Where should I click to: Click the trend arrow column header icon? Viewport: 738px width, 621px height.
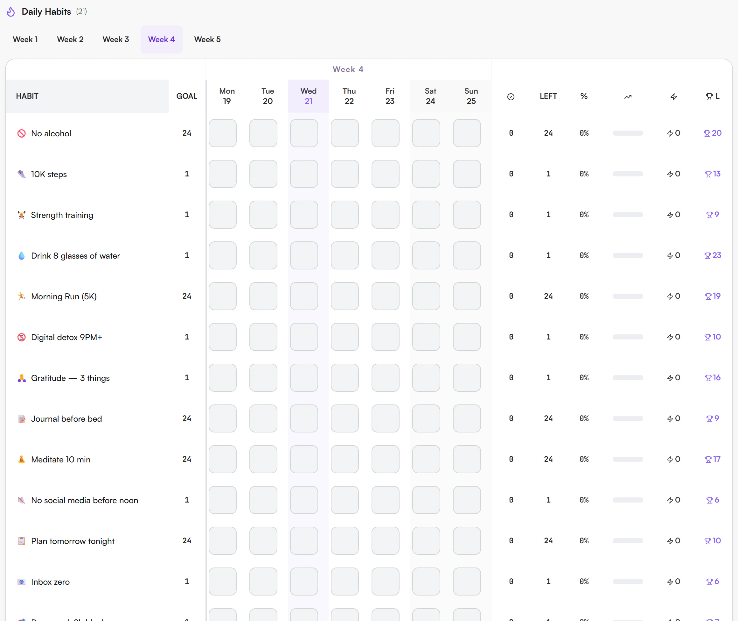(628, 96)
